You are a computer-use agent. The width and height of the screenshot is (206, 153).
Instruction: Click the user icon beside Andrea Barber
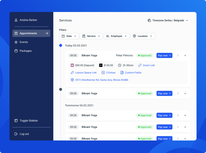pyautogui.click(x=16, y=20)
